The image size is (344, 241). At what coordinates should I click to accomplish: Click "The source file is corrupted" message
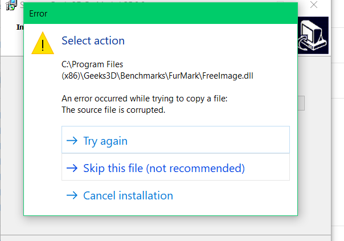click(113, 110)
